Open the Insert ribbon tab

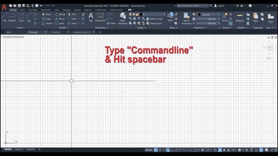pyautogui.click(x=22, y=10)
